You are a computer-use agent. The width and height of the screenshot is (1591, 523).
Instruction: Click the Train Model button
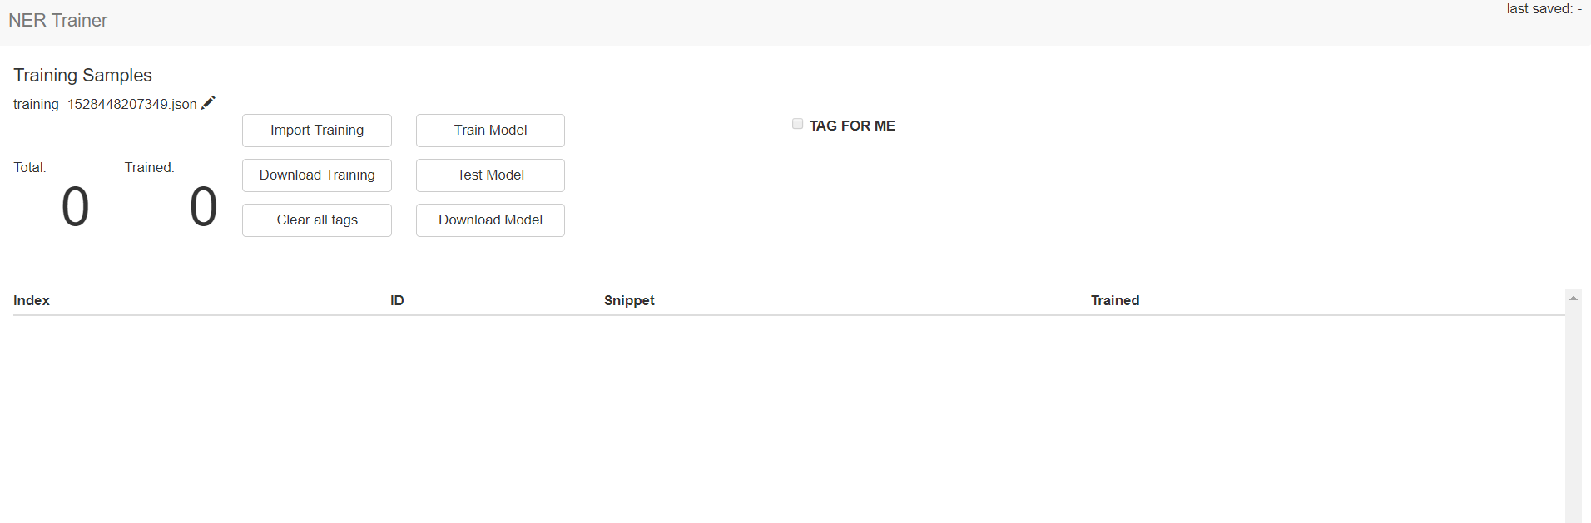[490, 131]
